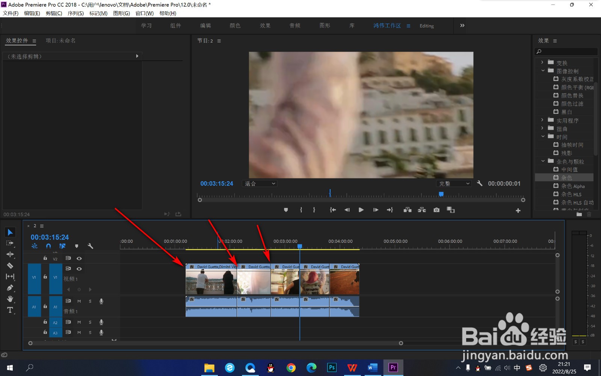Switch to 颜色 workspace
The width and height of the screenshot is (601, 376).
pos(235,26)
